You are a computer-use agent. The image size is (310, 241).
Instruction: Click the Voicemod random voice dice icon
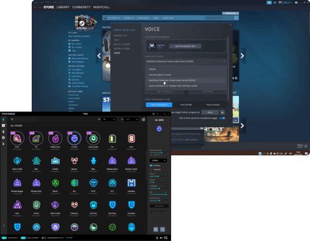point(143,119)
